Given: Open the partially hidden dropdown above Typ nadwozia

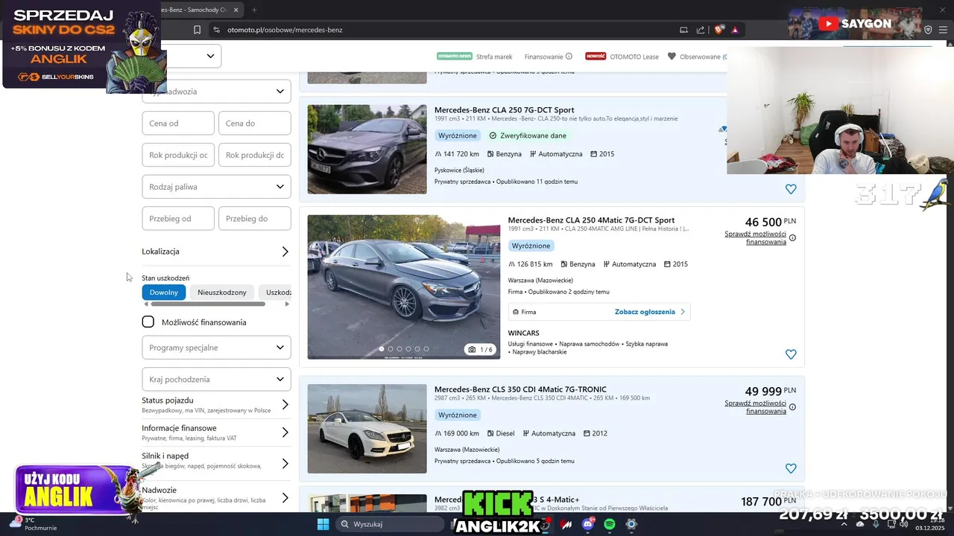Looking at the screenshot, I should [x=192, y=56].
